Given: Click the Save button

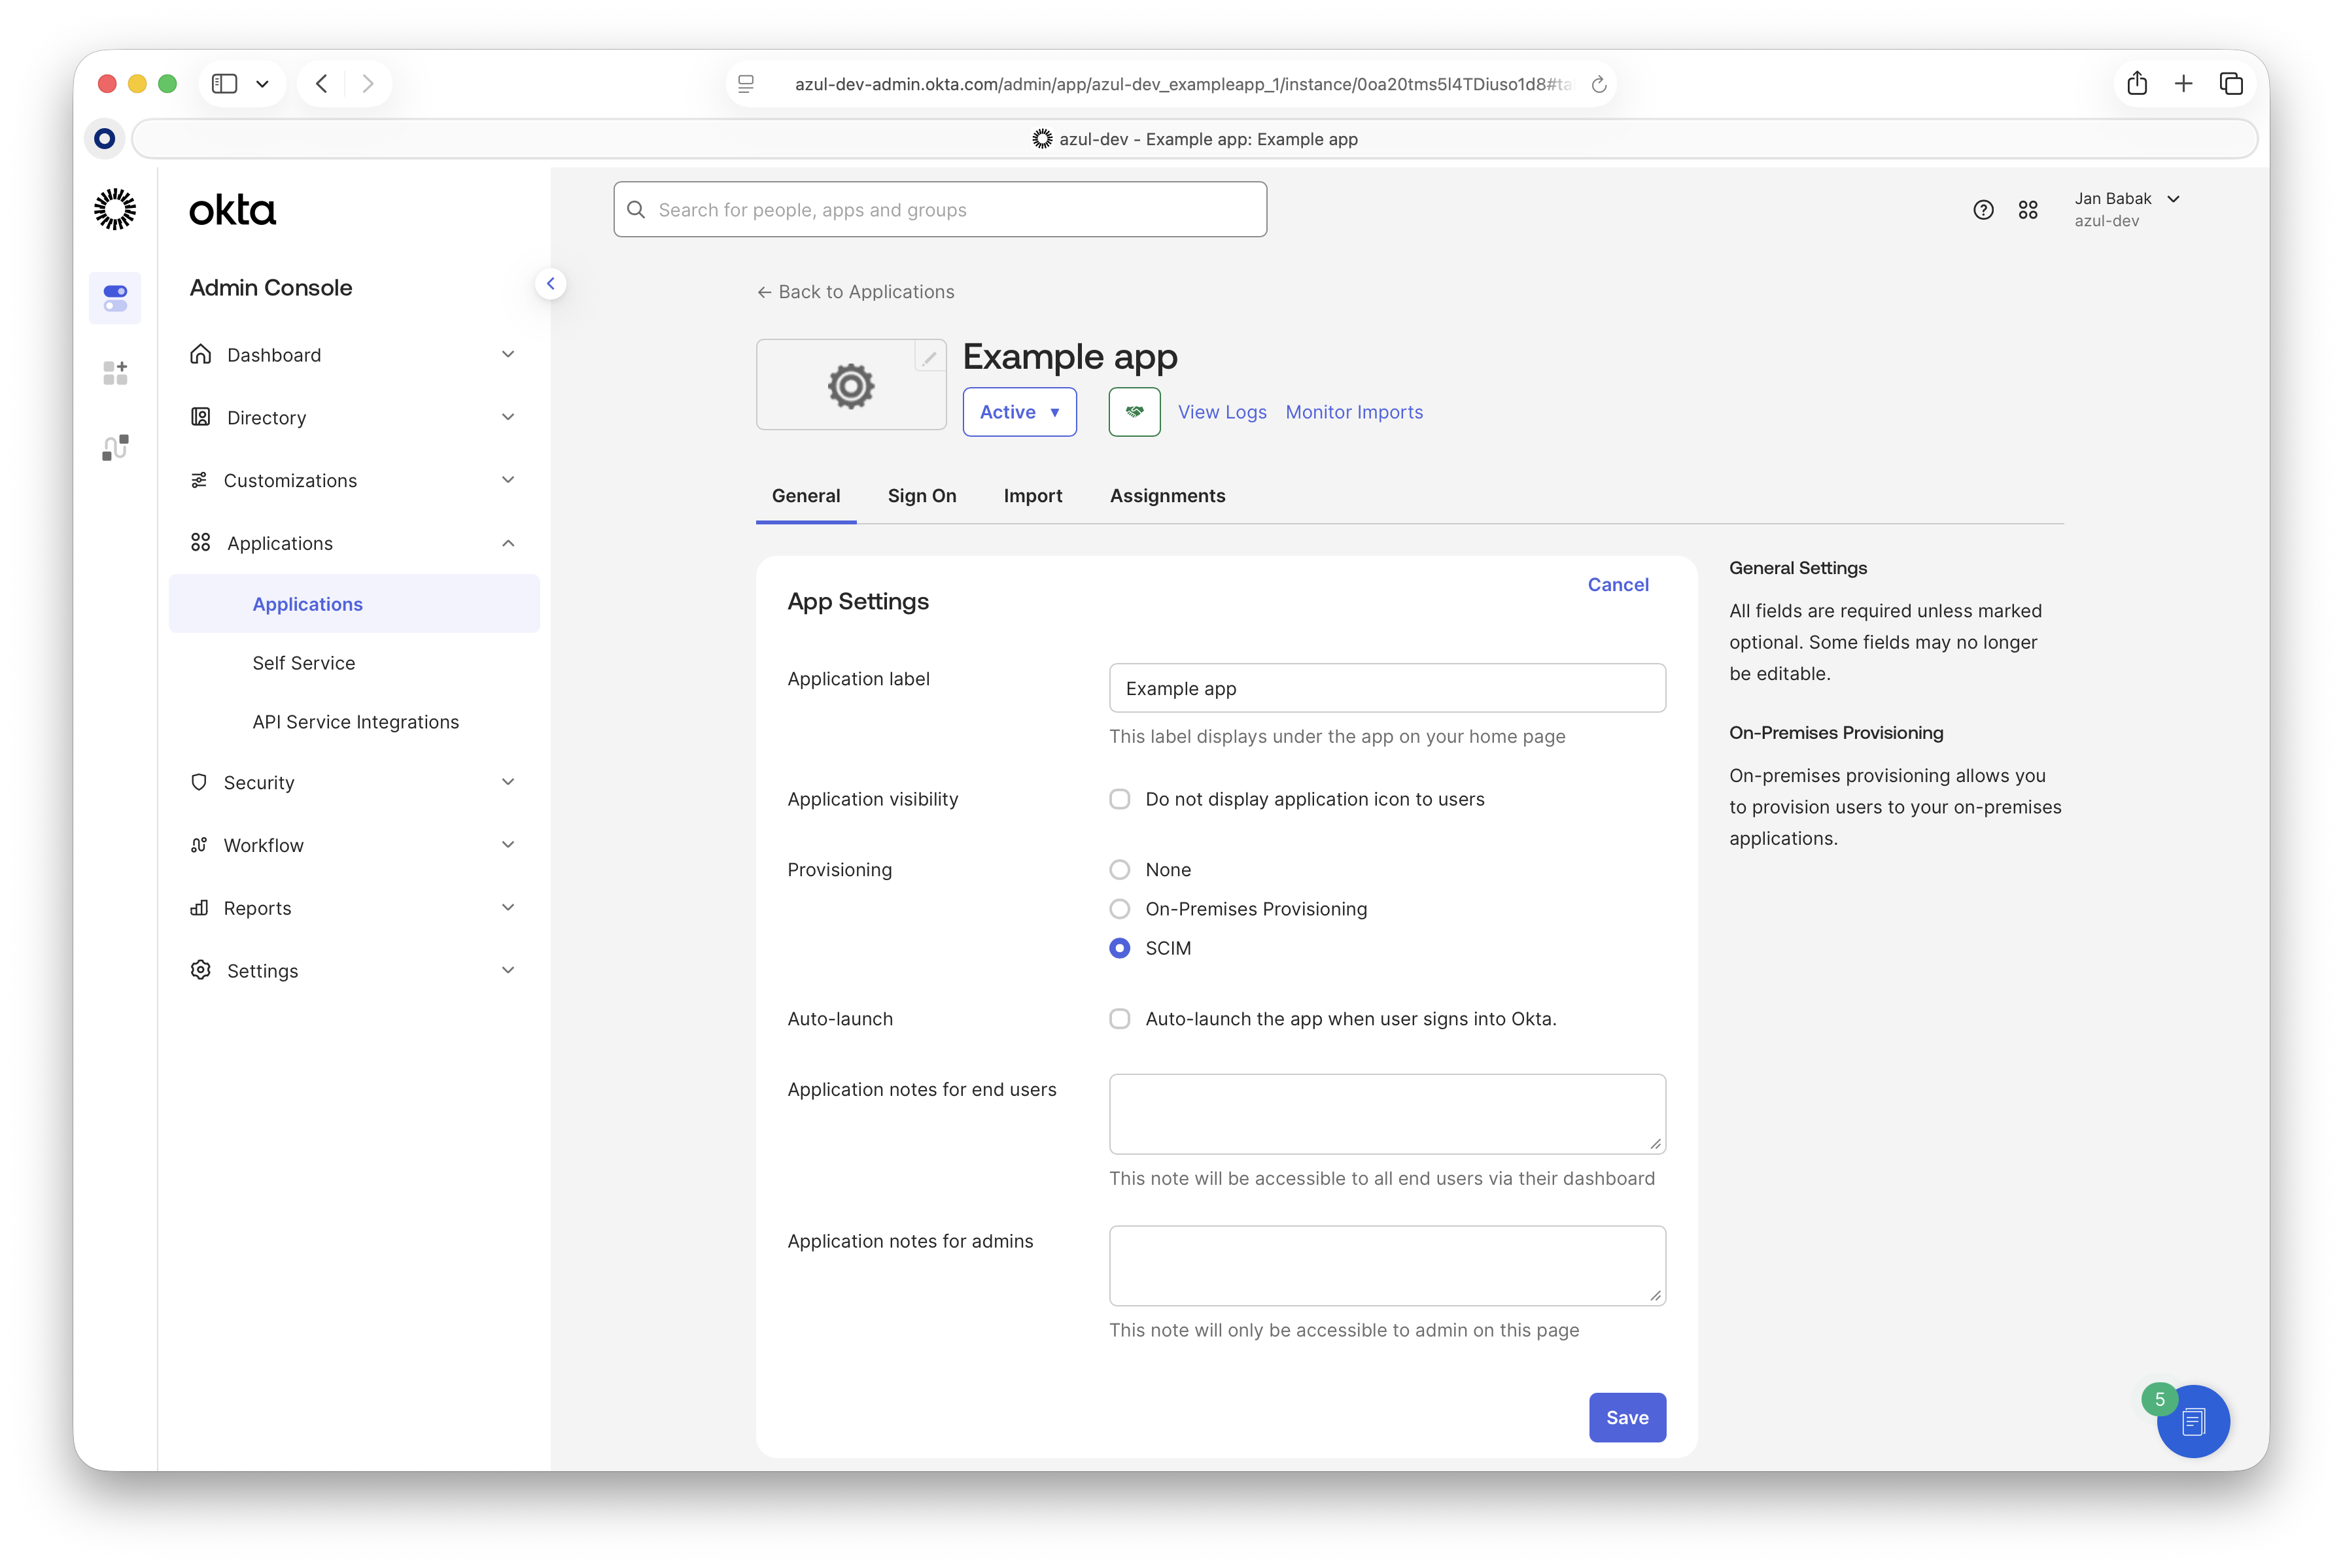Looking at the screenshot, I should point(1627,1417).
